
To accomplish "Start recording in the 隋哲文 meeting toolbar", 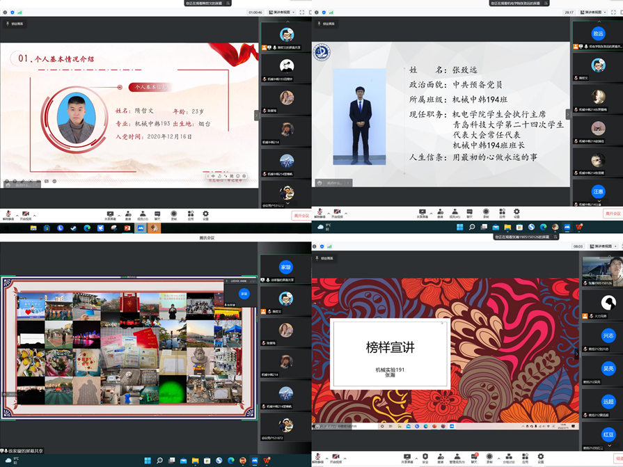I will click(173, 215).
